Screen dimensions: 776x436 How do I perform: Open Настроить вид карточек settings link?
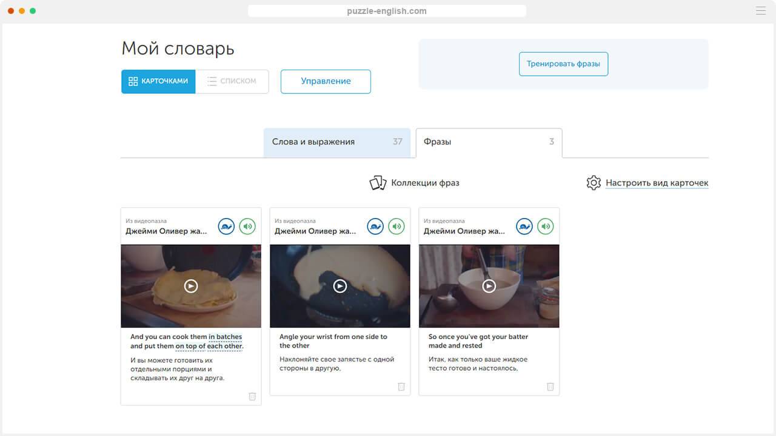click(x=656, y=183)
